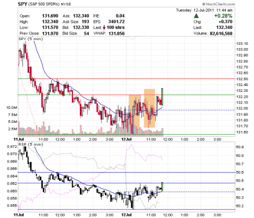Click the 10.0M volume axis label
Screen dimensions: 254x218
tap(12, 107)
